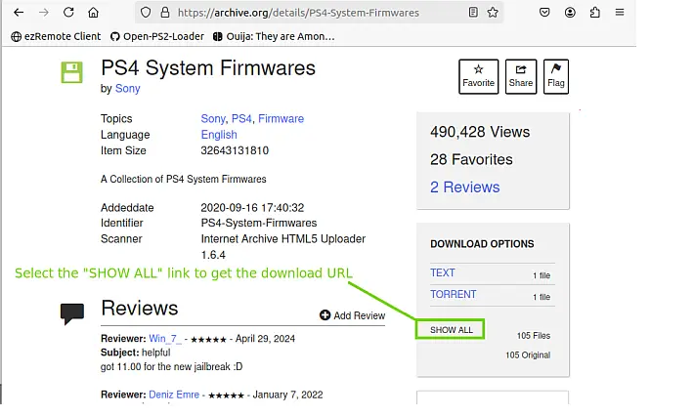The height and width of the screenshot is (416, 694).
Task: Choose the TEXT download option
Action: 443,272
